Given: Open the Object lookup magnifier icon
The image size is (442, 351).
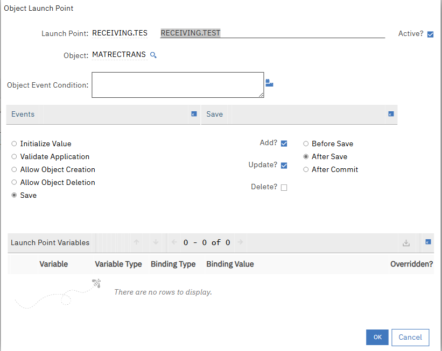Looking at the screenshot, I should [x=153, y=55].
